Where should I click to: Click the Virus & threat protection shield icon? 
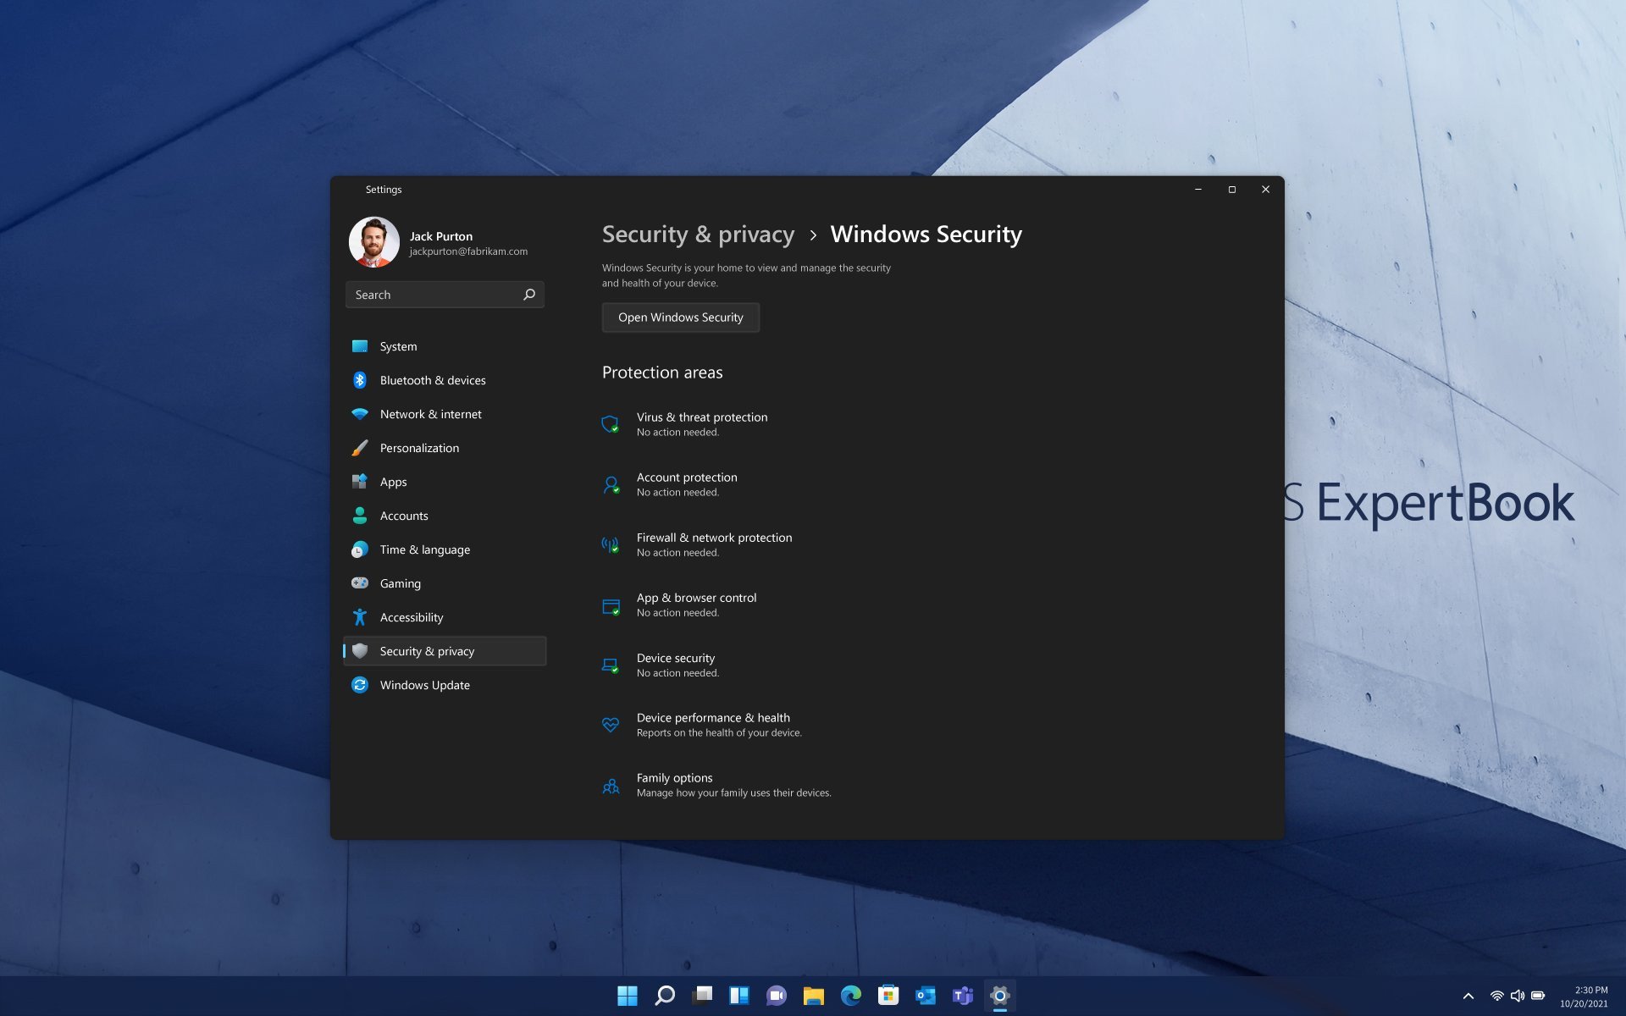click(610, 424)
